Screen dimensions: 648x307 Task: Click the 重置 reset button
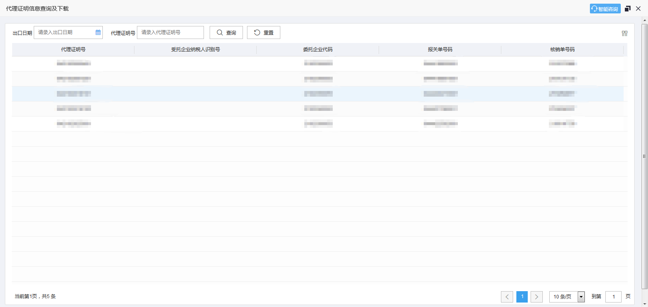tap(264, 32)
